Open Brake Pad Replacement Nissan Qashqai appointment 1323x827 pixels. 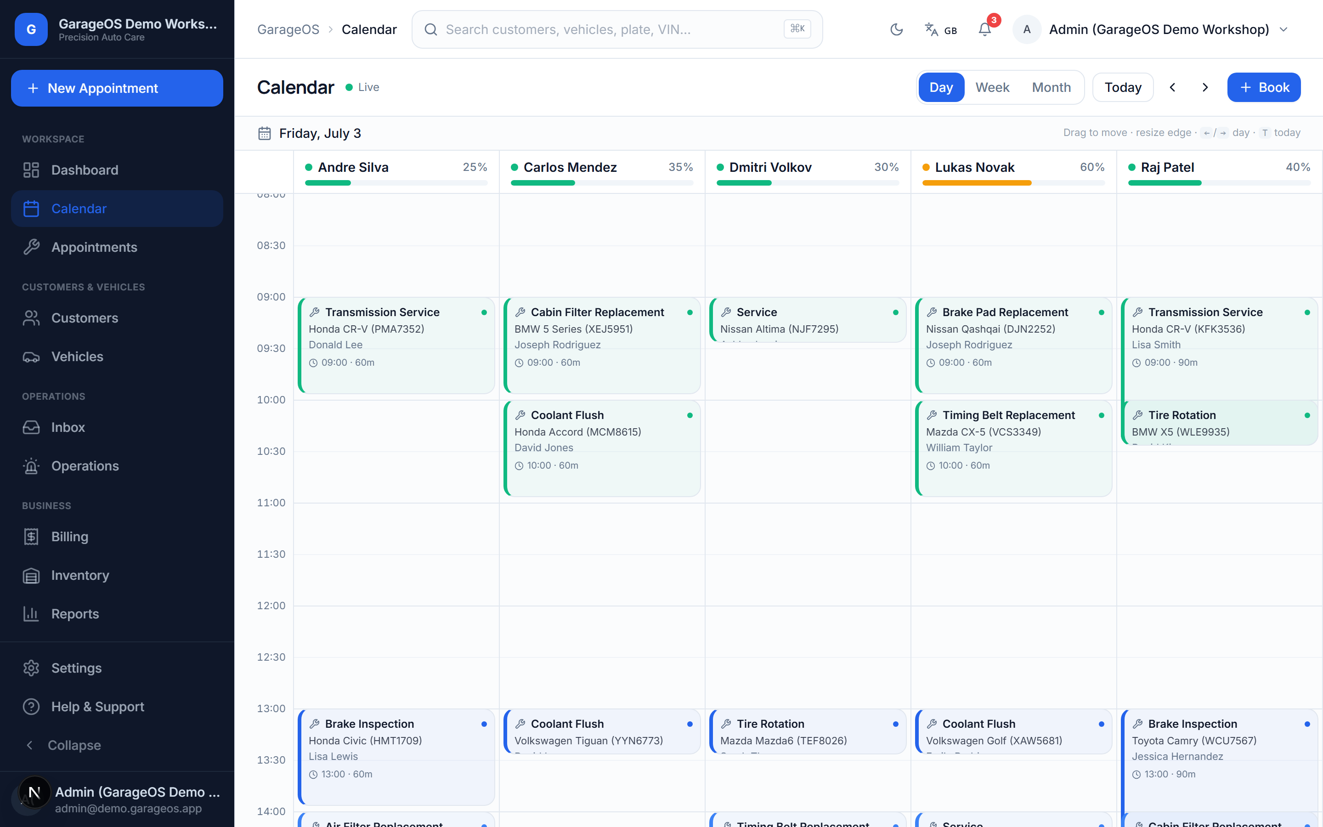[1013, 346]
